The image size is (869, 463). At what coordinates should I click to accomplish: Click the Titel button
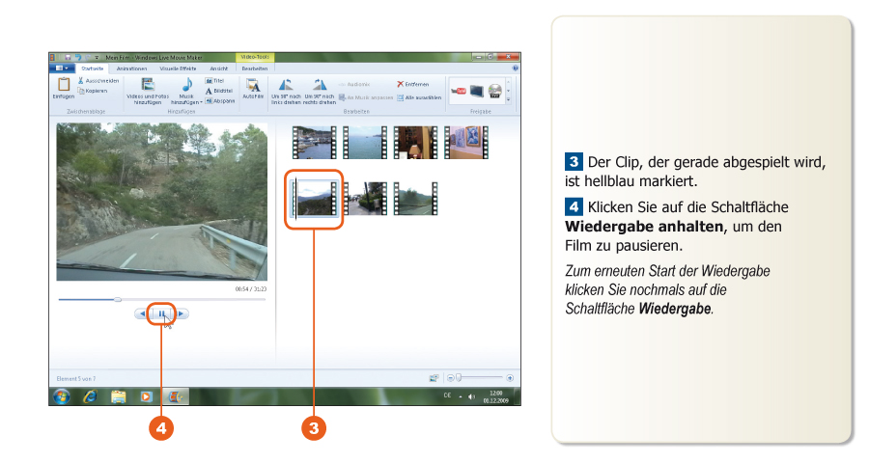214,81
